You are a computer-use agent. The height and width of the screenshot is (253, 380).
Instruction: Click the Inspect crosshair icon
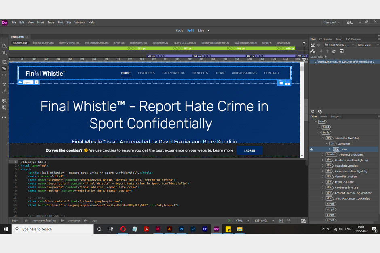point(4,75)
